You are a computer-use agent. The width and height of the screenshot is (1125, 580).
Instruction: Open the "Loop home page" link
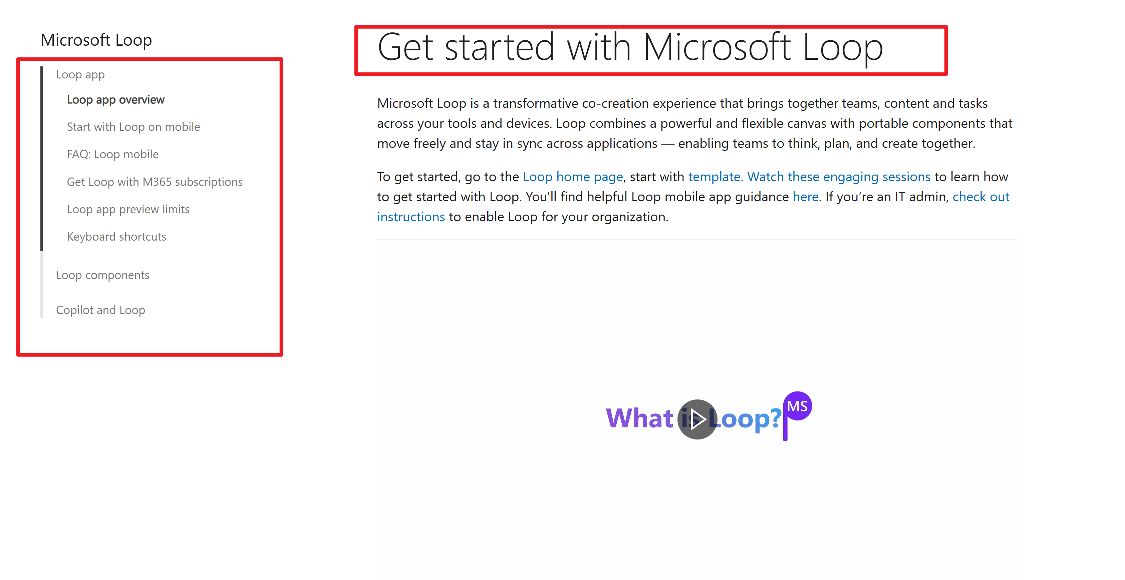click(x=573, y=177)
